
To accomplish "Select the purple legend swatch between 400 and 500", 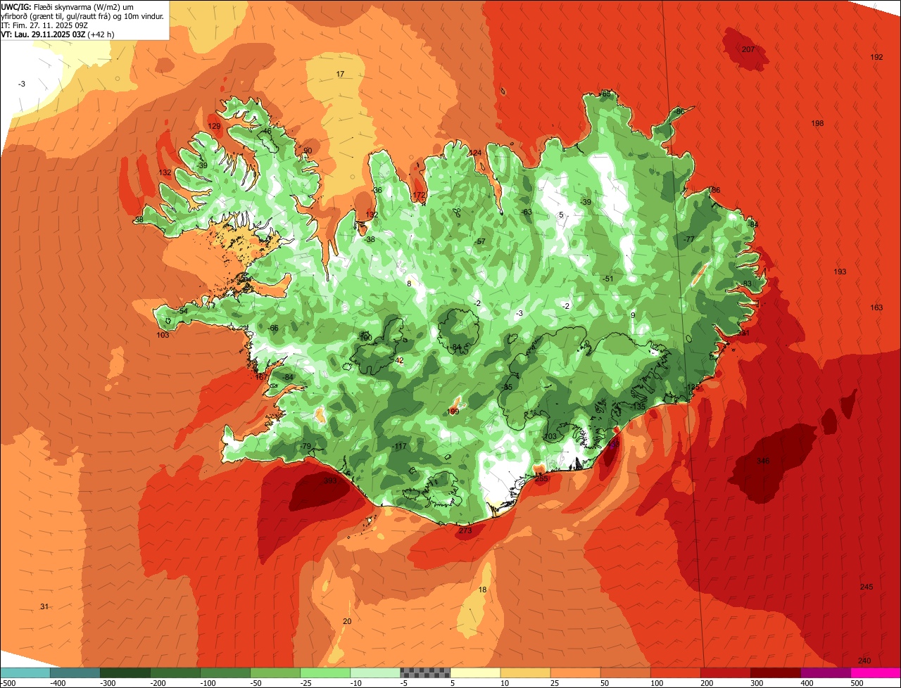I will click(x=825, y=673).
